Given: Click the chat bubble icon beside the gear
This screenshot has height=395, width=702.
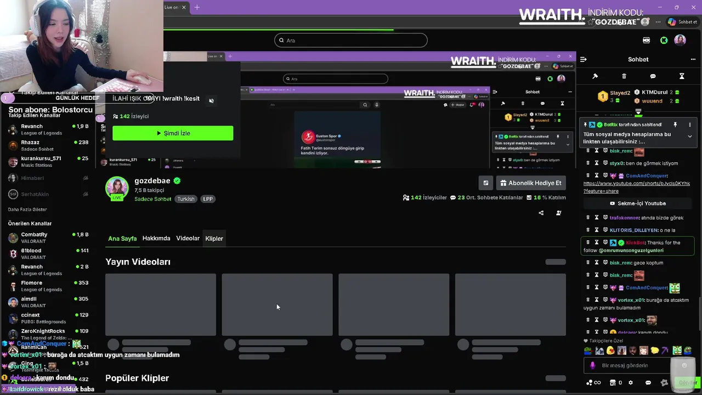Looking at the screenshot, I should (648, 382).
